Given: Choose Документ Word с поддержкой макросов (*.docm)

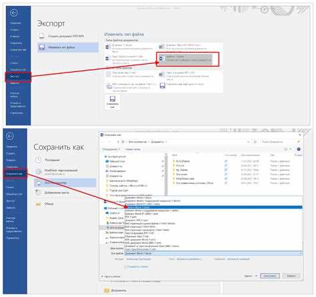Looking at the screenshot, I should 213,201.
